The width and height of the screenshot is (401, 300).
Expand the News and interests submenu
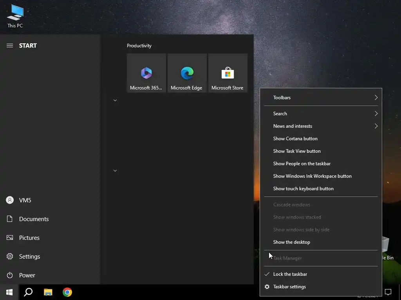[321, 126]
